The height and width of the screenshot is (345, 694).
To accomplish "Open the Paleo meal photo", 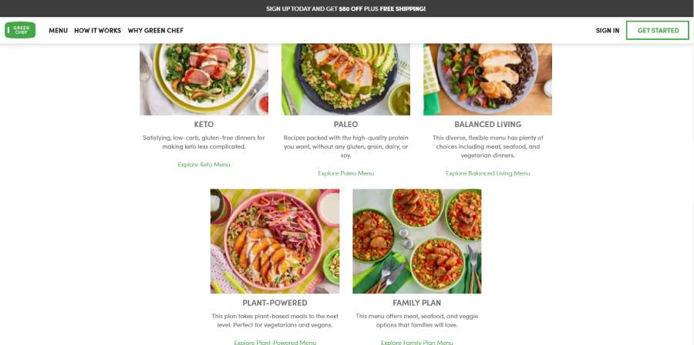I will coord(345,79).
